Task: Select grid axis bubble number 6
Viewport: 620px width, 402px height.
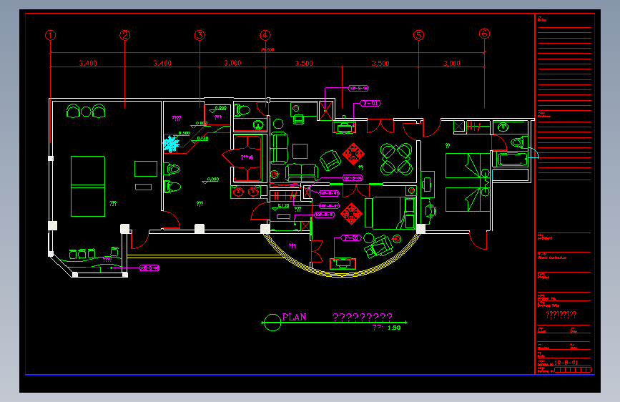Action: pos(484,34)
